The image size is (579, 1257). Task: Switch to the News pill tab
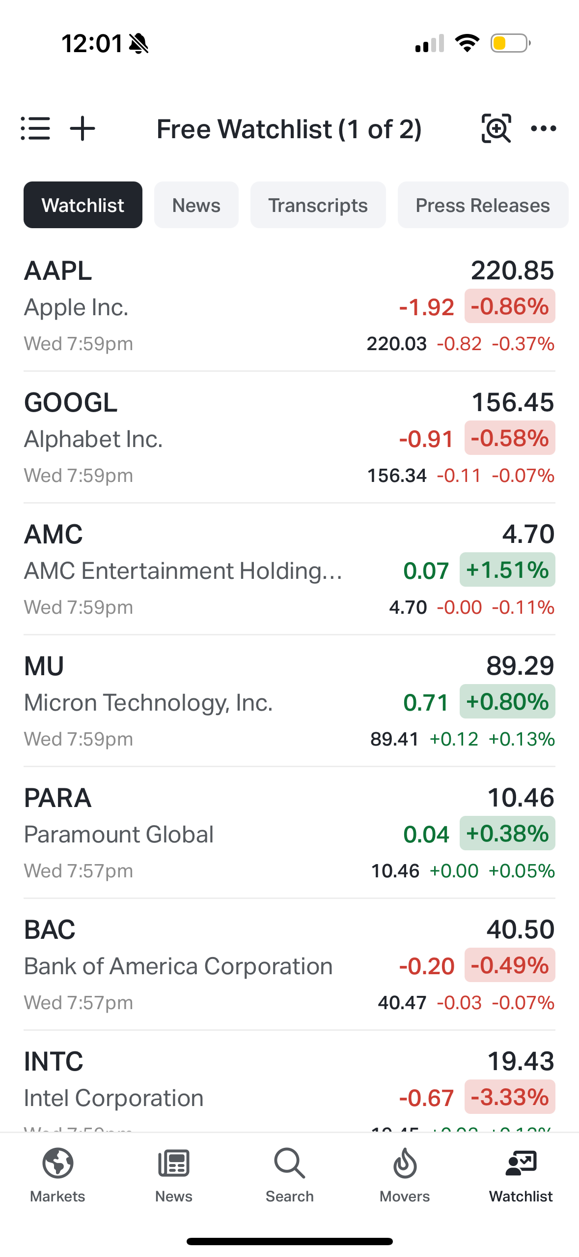[196, 205]
